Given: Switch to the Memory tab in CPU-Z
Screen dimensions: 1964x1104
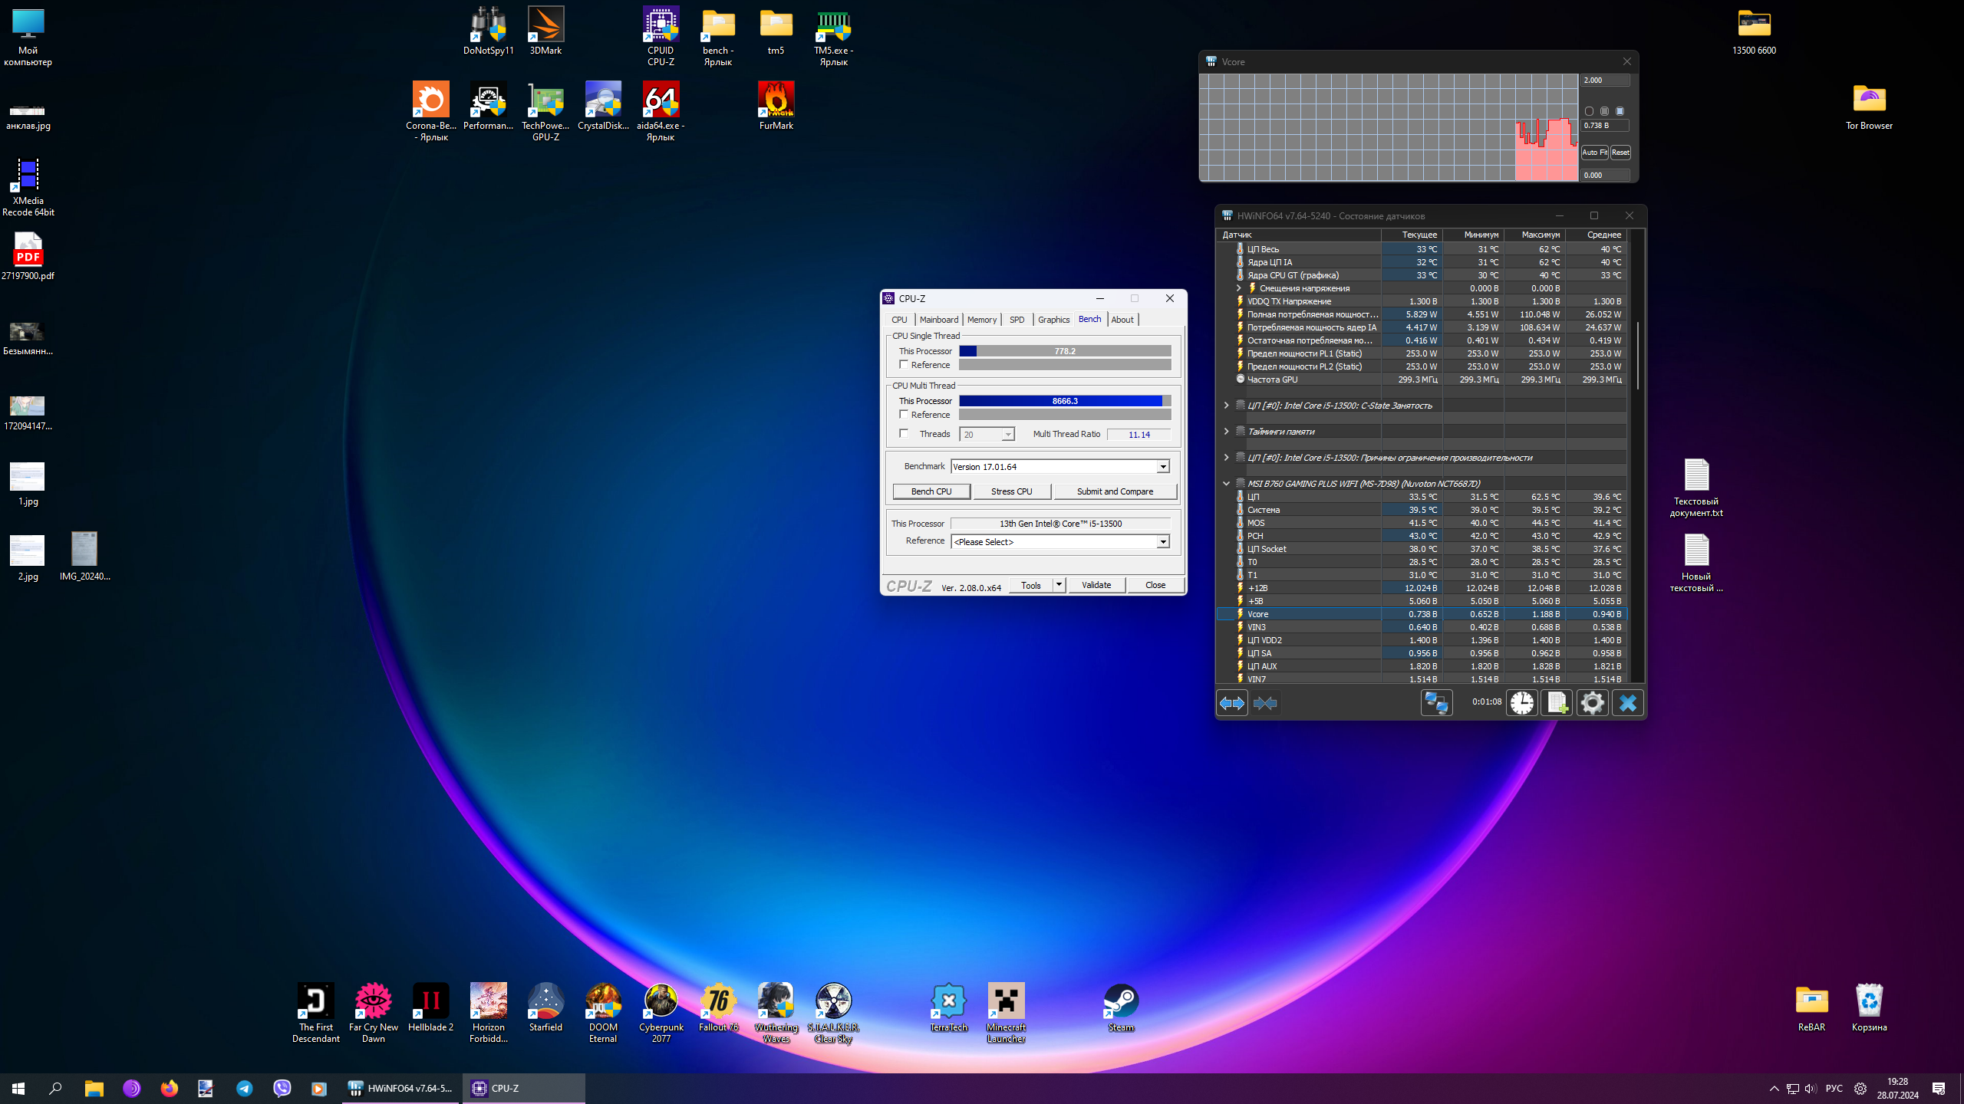Looking at the screenshot, I should (x=981, y=320).
